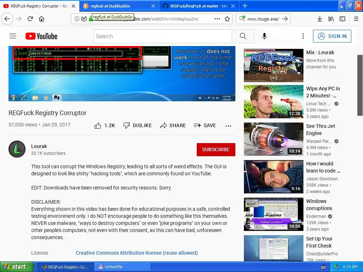This screenshot has height=272, width=363.
Task: Open Windows corruptions video thumbnail
Action: point(273,214)
